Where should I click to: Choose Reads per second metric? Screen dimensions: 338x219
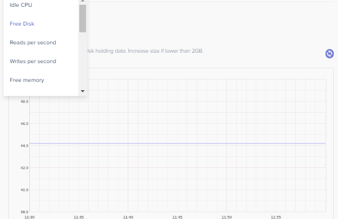pyautogui.click(x=41, y=42)
